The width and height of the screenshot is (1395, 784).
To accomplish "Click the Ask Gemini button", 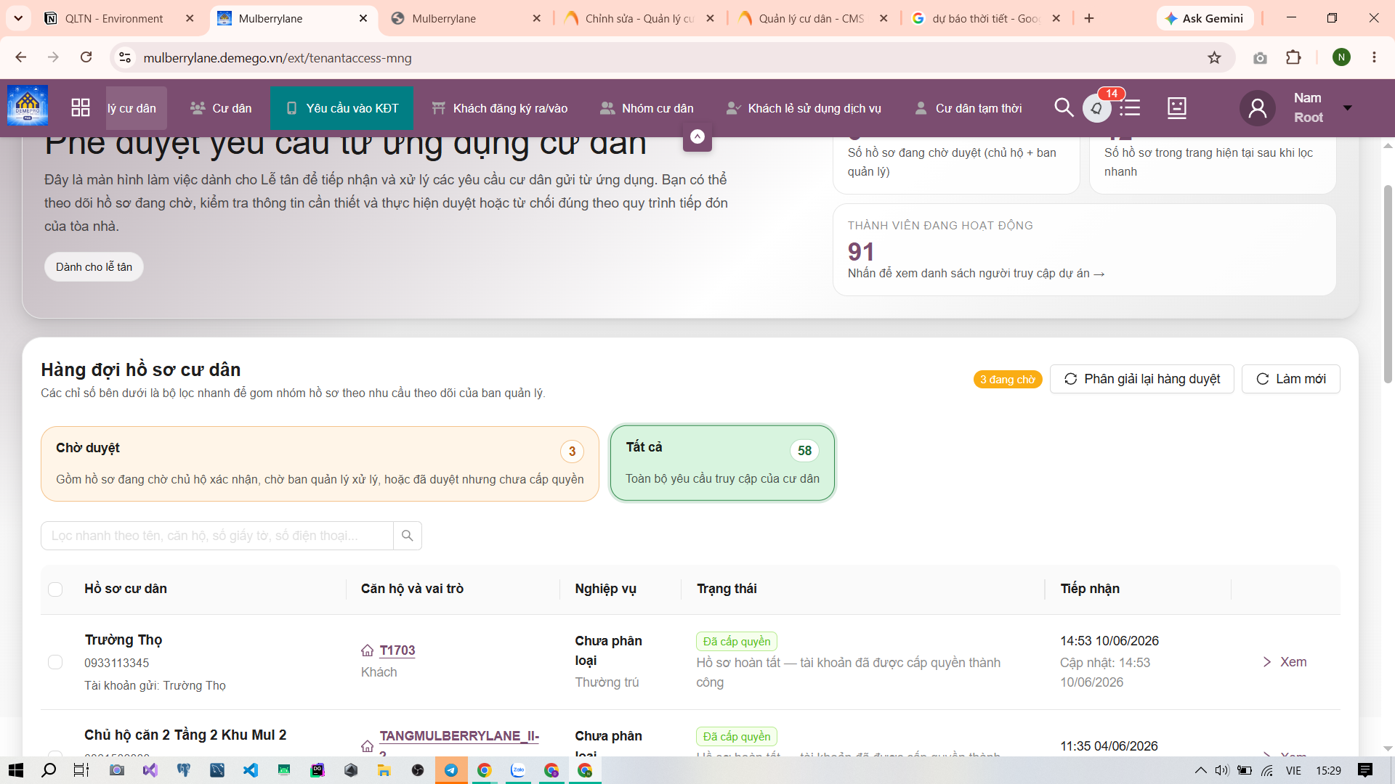I will click(1205, 18).
